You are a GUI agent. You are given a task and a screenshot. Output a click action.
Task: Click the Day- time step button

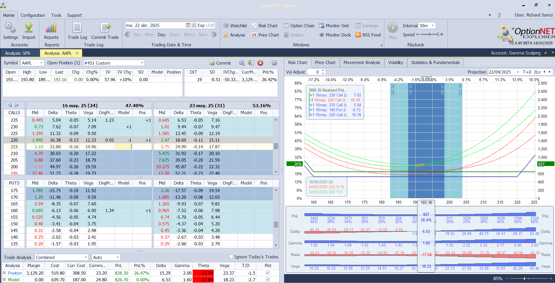162,35
